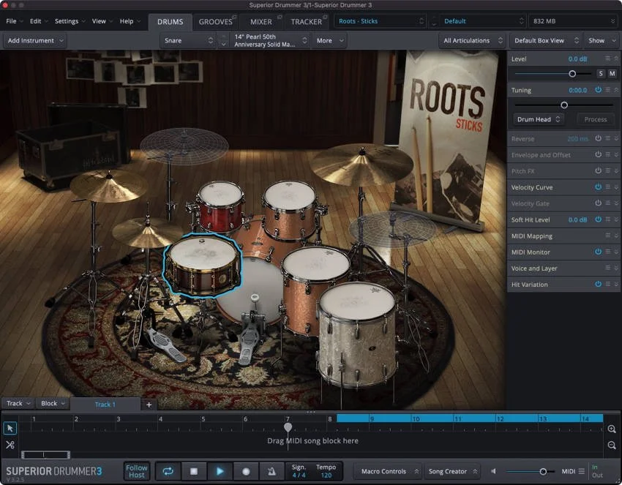This screenshot has width=622, height=485.
Task: Open the Song Creator panel
Action: pyautogui.click(x=449, y=471)
